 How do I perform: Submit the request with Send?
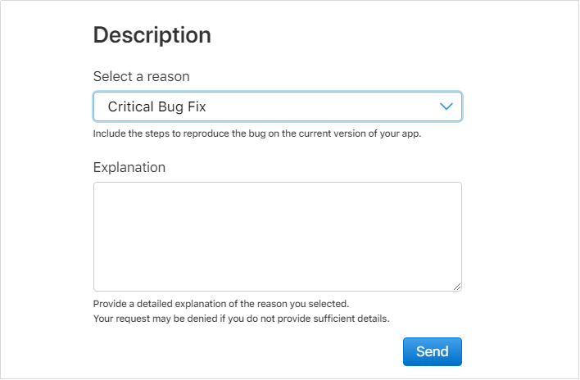(432, 351)
